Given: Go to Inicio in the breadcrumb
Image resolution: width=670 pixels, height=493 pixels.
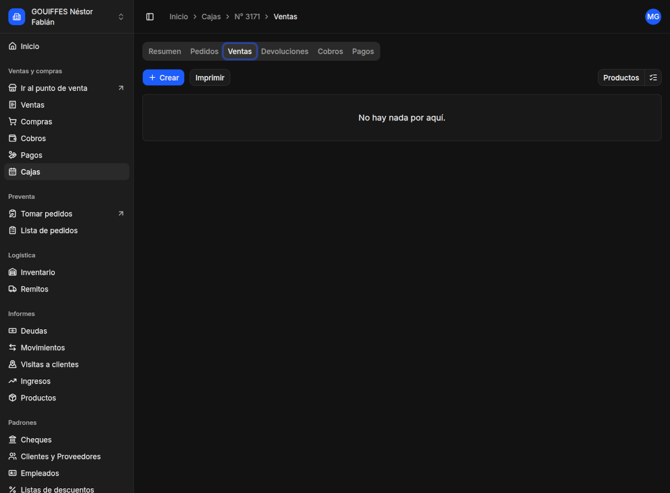Looking at the screenshot, I should tap(178, 17).
